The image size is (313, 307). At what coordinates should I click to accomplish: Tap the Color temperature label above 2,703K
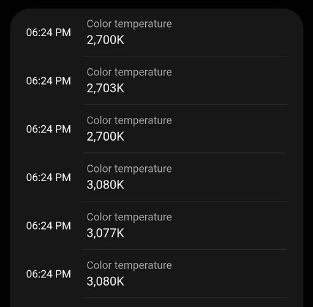(129, 72)
